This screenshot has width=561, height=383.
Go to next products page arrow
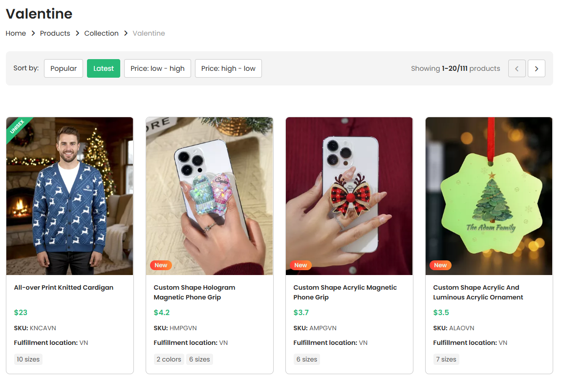coord(536,68)
